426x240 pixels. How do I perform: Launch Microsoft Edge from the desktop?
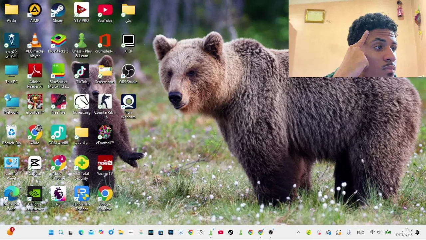coord(11,199)
